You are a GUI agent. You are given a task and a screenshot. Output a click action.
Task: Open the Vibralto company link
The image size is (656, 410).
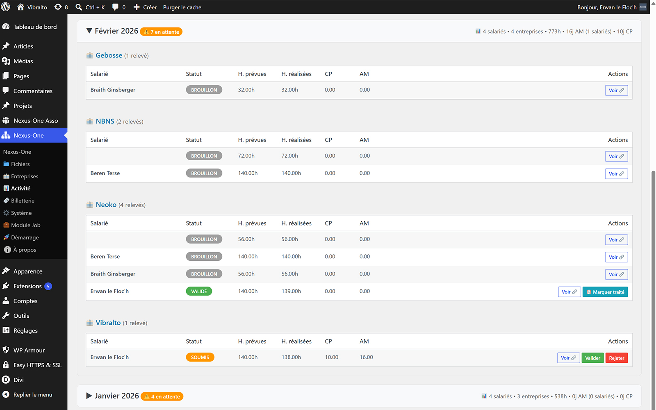pos(108,323)
